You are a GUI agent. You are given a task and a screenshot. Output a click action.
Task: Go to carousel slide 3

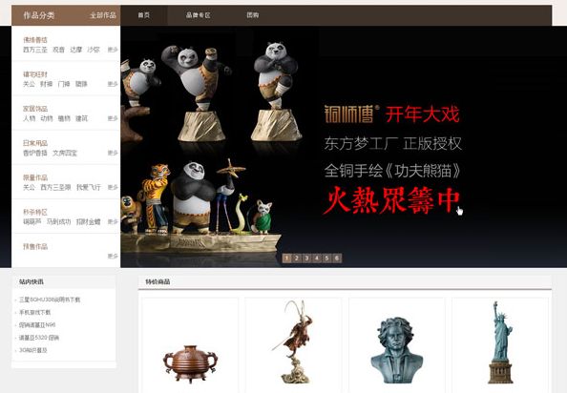(x=306, y=258)
